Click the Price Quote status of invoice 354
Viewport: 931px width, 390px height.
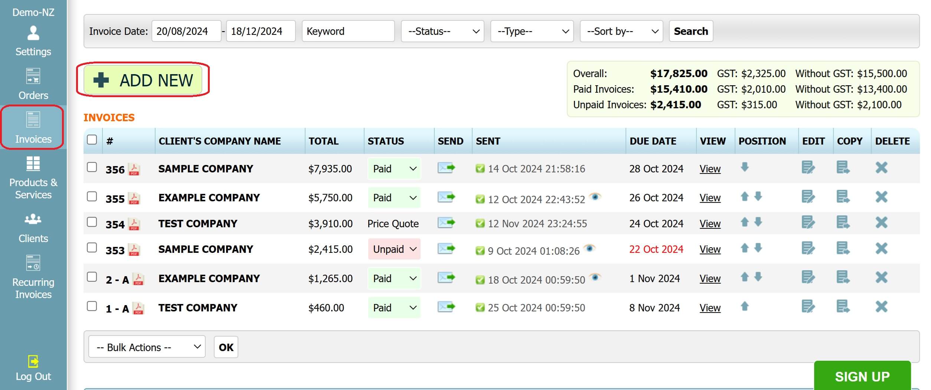(393, 224)
